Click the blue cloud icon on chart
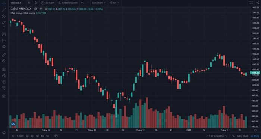 pos(13,124)
